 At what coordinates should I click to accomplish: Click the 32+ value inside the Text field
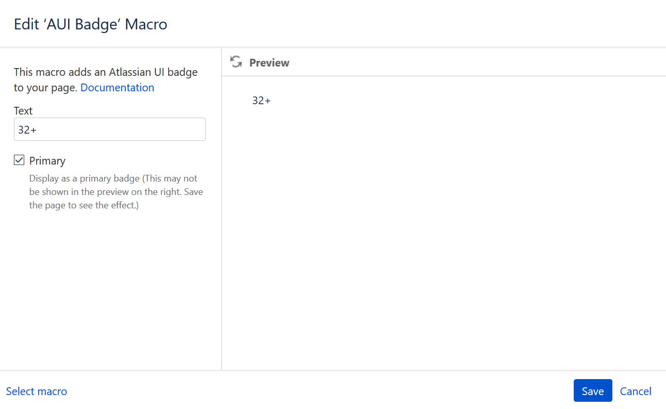pos(27,130)
